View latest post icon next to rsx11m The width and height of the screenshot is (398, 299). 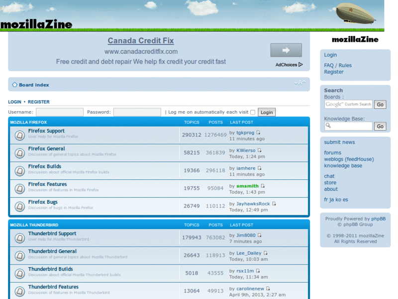[258, 271]
